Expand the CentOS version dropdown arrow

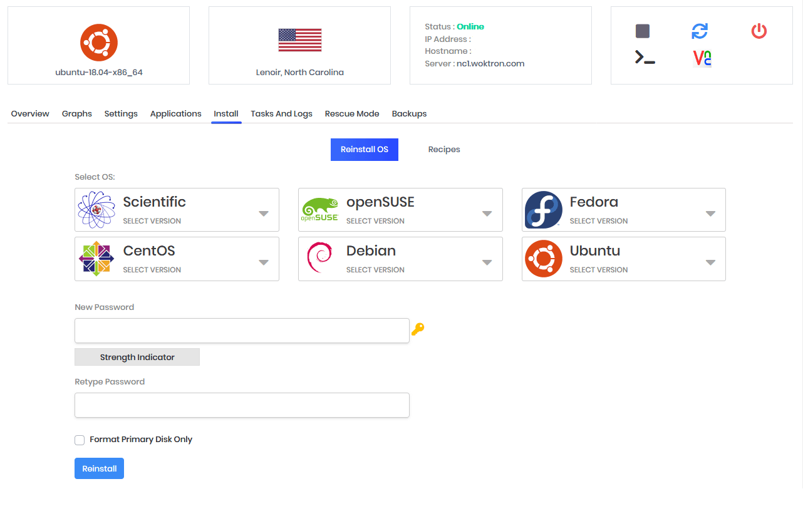pyautogui.click(x=264, y=262)
